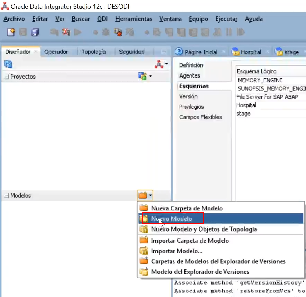This screenshot has width=306, height=297.
Task: Select the Hospital logical schema row
Action: (x=271, y=105)
